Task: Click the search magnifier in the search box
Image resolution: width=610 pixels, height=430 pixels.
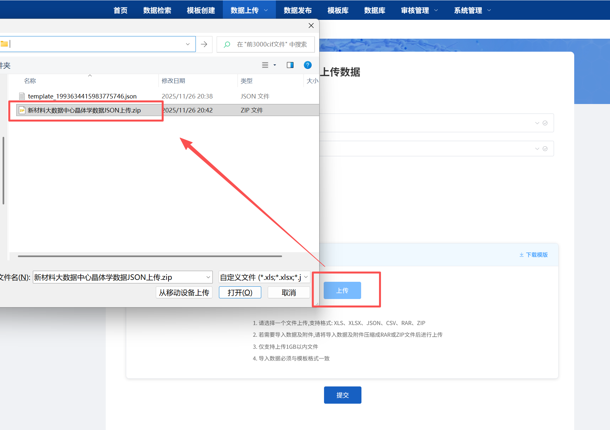Action: pyautogui.click(x=226, y=45)
